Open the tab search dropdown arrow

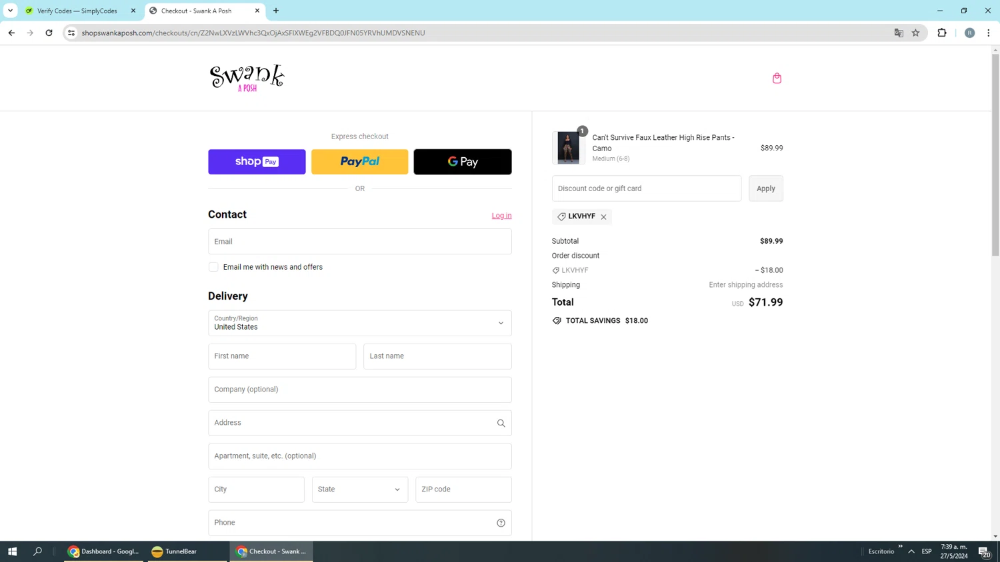[10, 11]
